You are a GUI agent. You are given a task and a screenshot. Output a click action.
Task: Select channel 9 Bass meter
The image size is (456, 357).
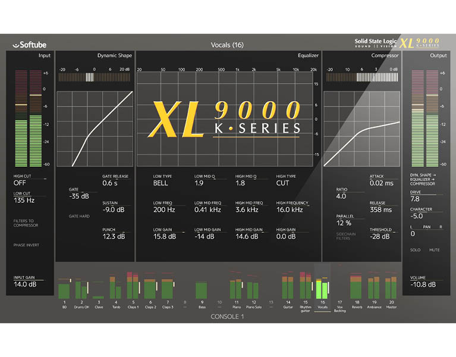coord(202,290)
